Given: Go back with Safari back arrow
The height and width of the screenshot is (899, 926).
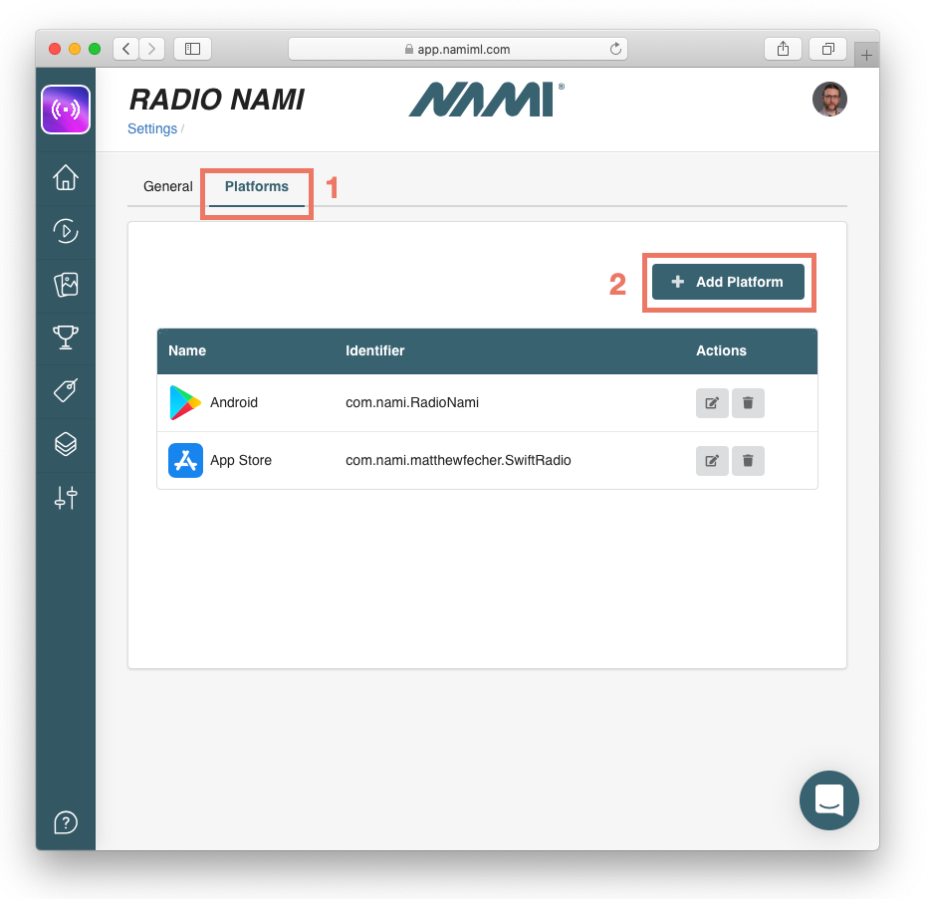Looking at the screenshot, I should [125, 49].
